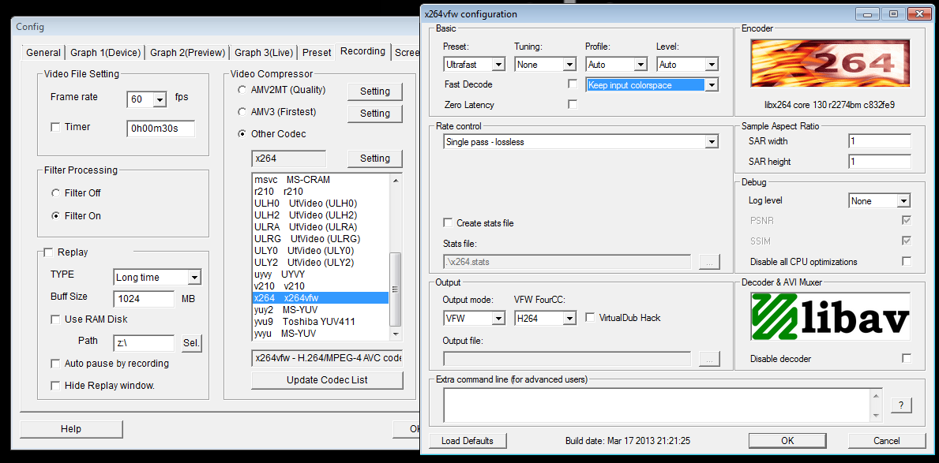
Task: Open the Log level dropdown
Action: tap(879, 201)
